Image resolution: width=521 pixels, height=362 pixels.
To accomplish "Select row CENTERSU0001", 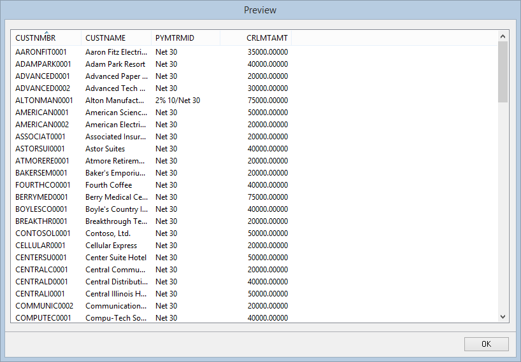I will click(152, 258).
